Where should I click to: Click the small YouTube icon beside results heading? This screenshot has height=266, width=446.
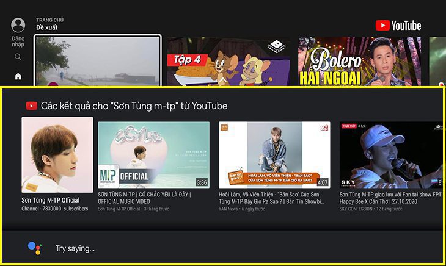point(31,106)
